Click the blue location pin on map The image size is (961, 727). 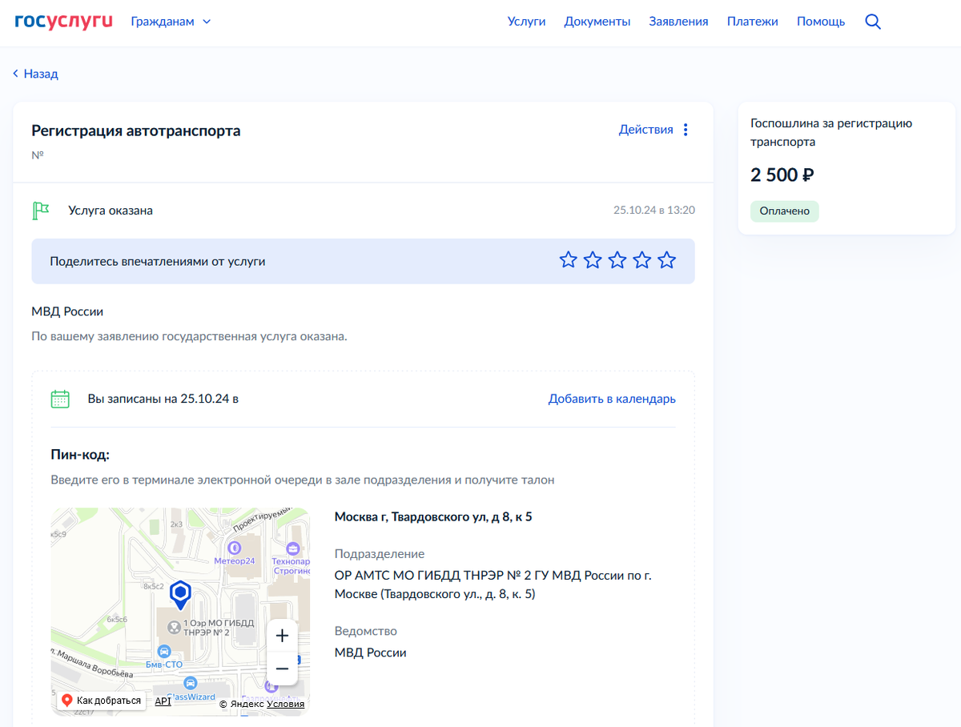point(181,596)
